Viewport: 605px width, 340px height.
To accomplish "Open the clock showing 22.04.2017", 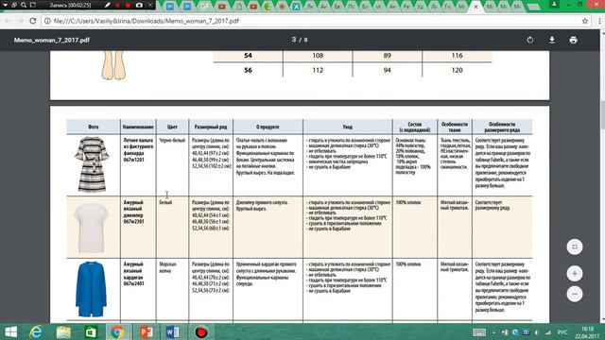I will (x=588, y=332).
